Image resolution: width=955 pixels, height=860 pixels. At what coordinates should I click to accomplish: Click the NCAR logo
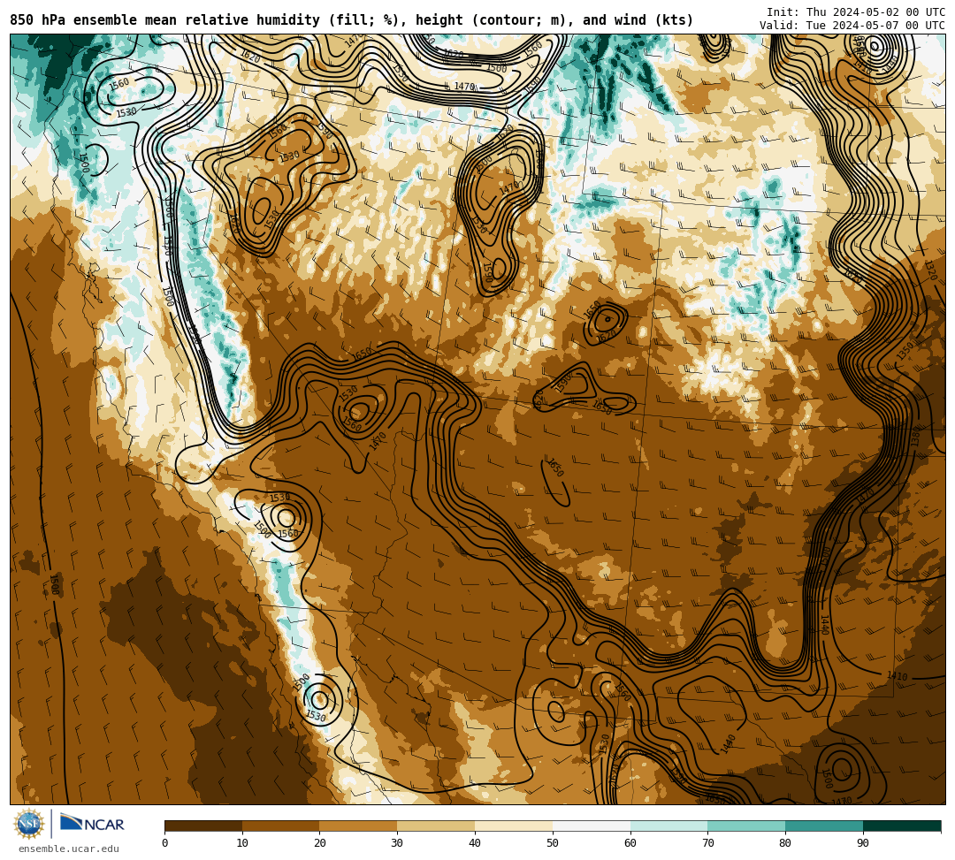pyautogui.click(x=92, y=824)
